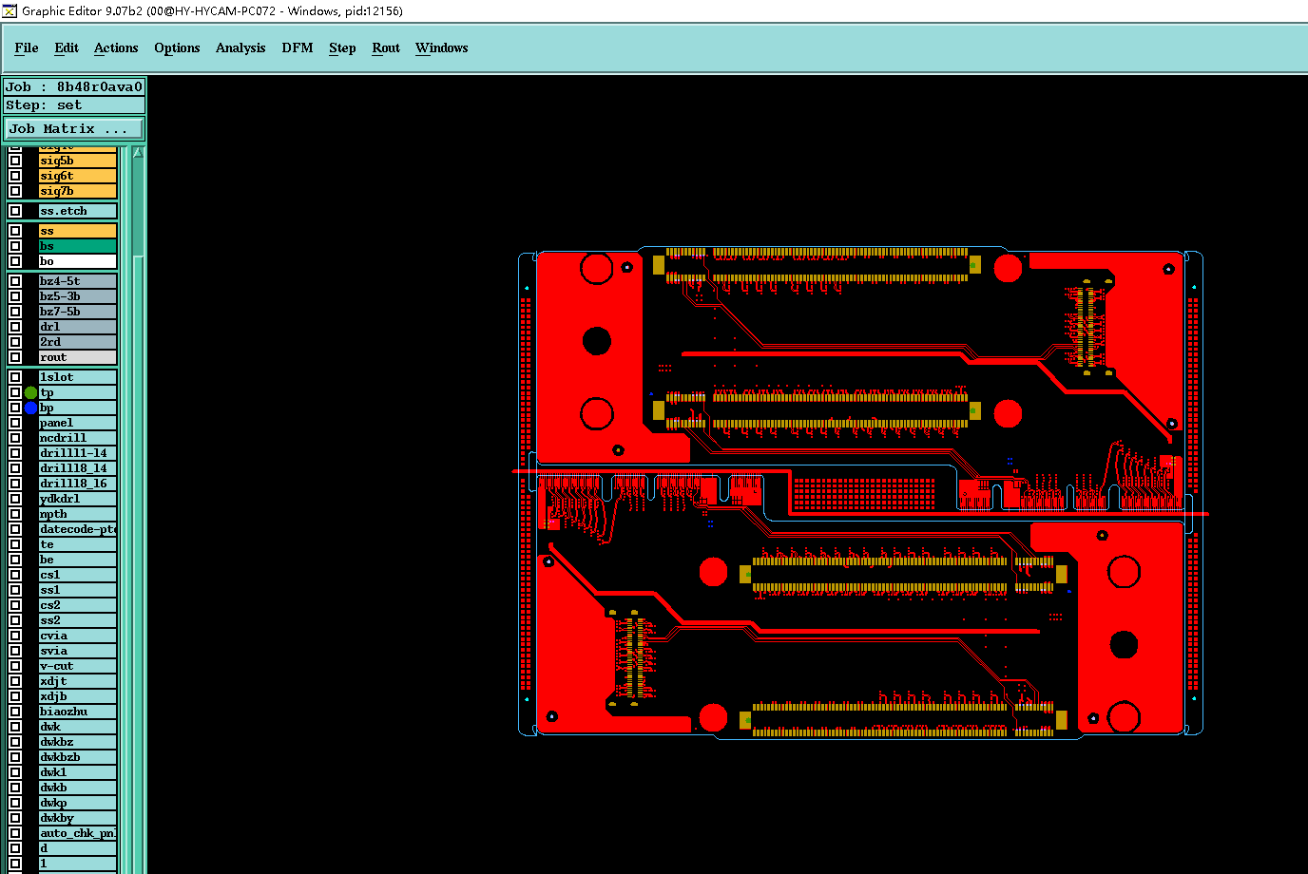This screenshot has width=1308, height=874.
Task: Select the svia layer name
Action: (x=78, y=651)
